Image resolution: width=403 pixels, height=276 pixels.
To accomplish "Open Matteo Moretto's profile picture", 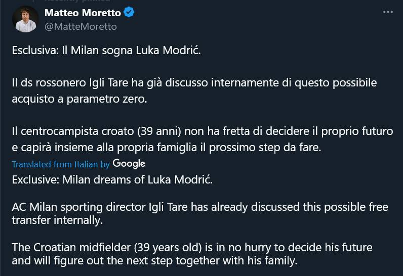I will (x=26, y=19).
